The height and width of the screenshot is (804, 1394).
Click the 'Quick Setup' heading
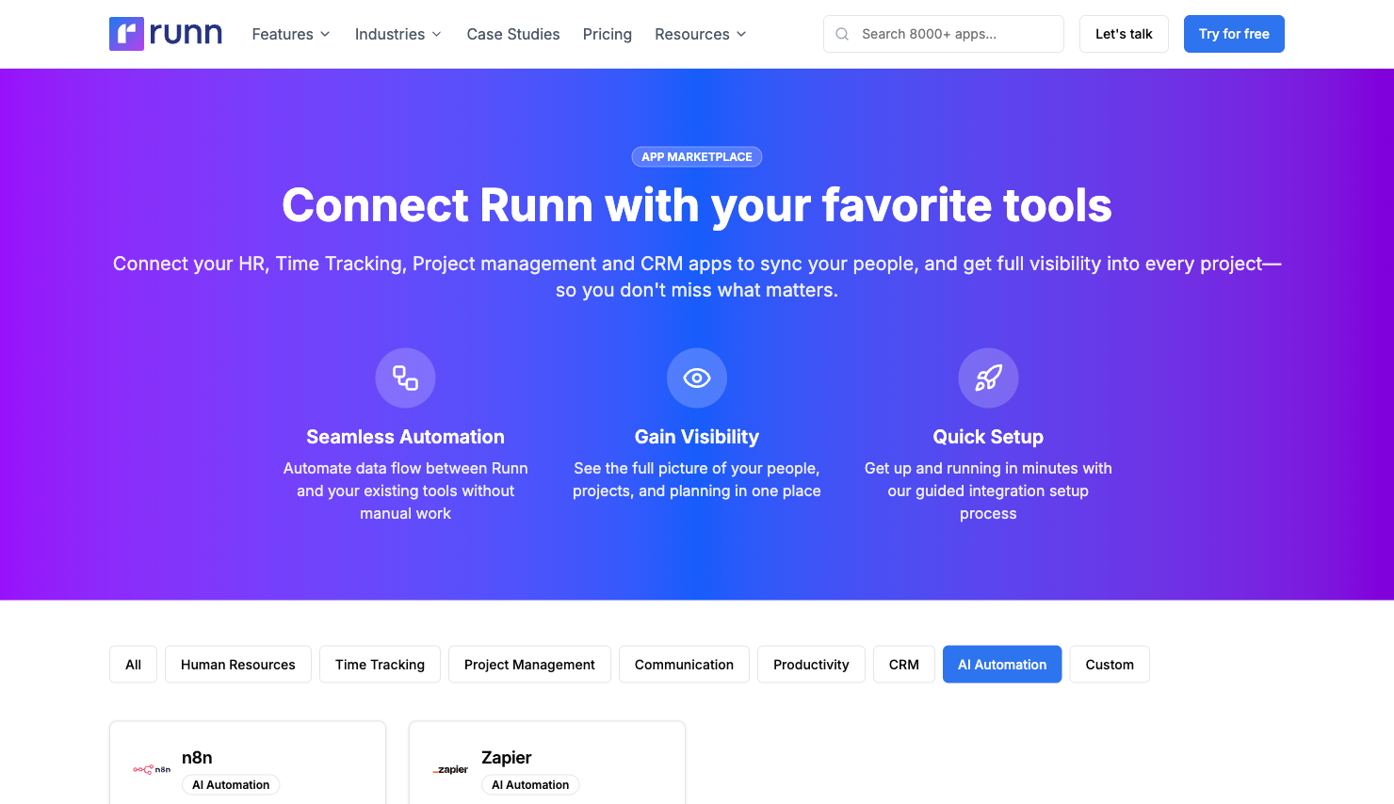point(988,437)
